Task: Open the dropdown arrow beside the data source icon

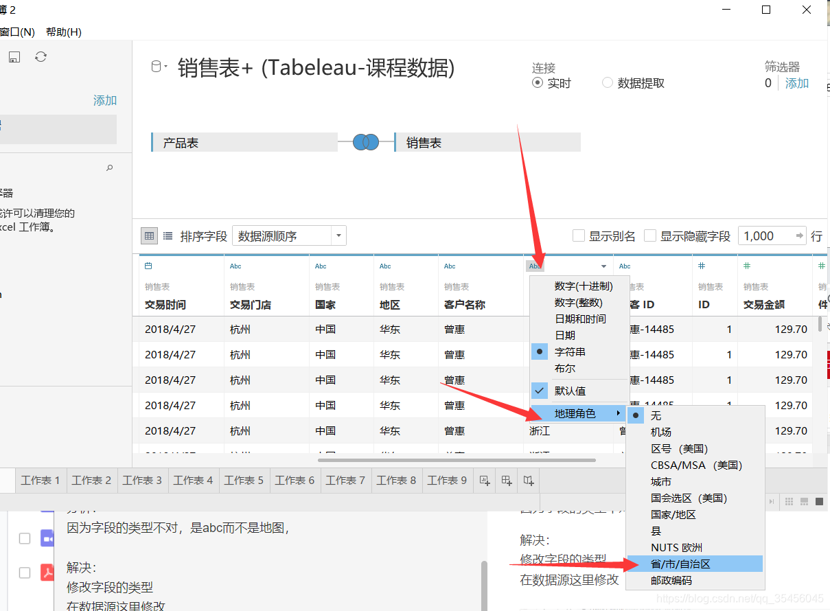Action: pyautogui.click(x=165, y=67)
